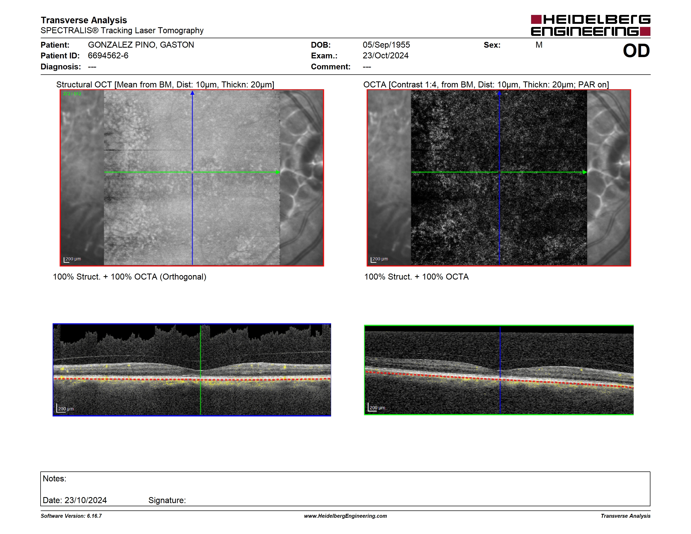Click the Patient ID 6694562-6

tap(108, 56)
